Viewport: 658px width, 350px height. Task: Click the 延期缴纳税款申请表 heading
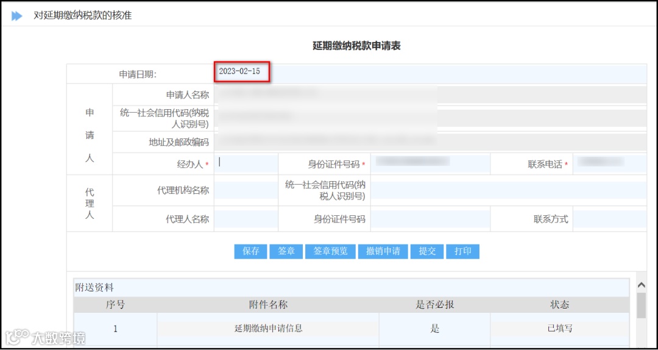pos(356,46)
